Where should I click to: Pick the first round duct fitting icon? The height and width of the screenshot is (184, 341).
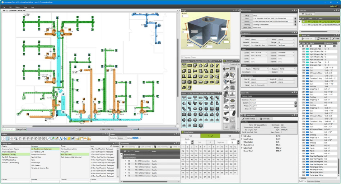point(184,98)
